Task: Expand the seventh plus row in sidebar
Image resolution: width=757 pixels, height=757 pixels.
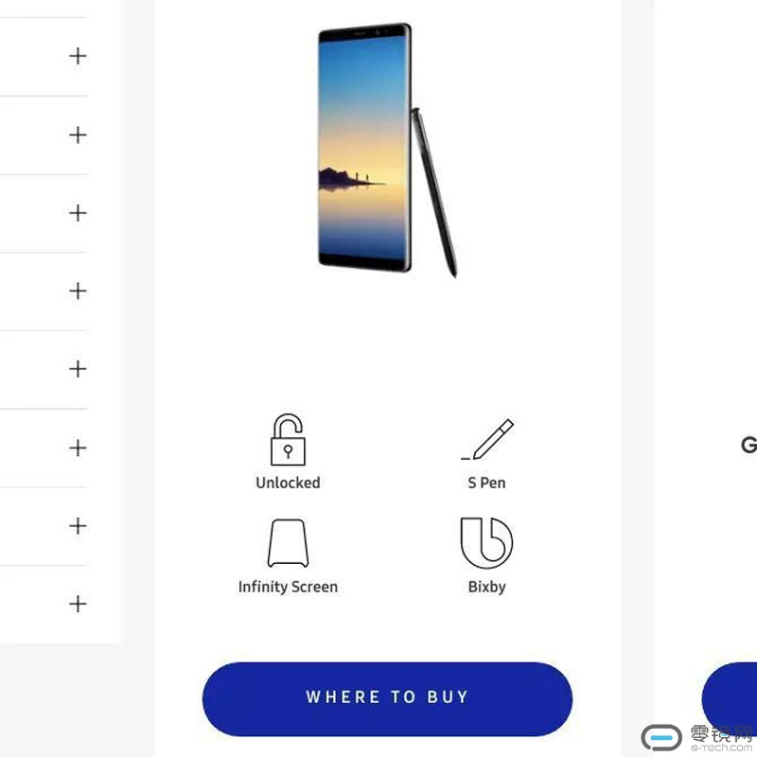Action: (x=78, y=526)
